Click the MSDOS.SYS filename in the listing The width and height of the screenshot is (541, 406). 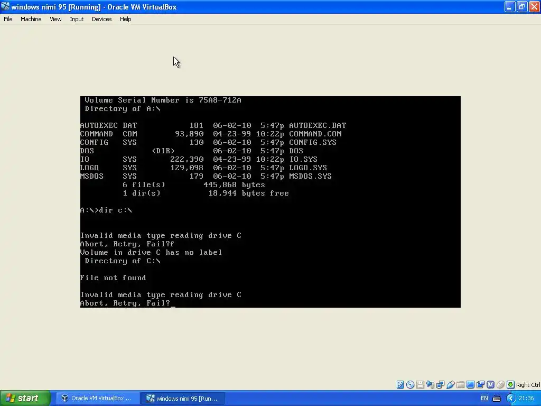[310, 176]
